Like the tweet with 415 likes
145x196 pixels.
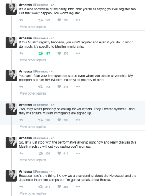[x=59, y=153]
